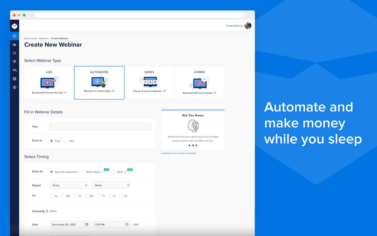Open the bar chart statistics icon in the sidebar
Screen dimensions: 377x236
pos(15,44)
